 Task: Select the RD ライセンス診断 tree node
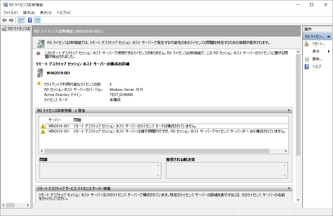tap(19, 28)
